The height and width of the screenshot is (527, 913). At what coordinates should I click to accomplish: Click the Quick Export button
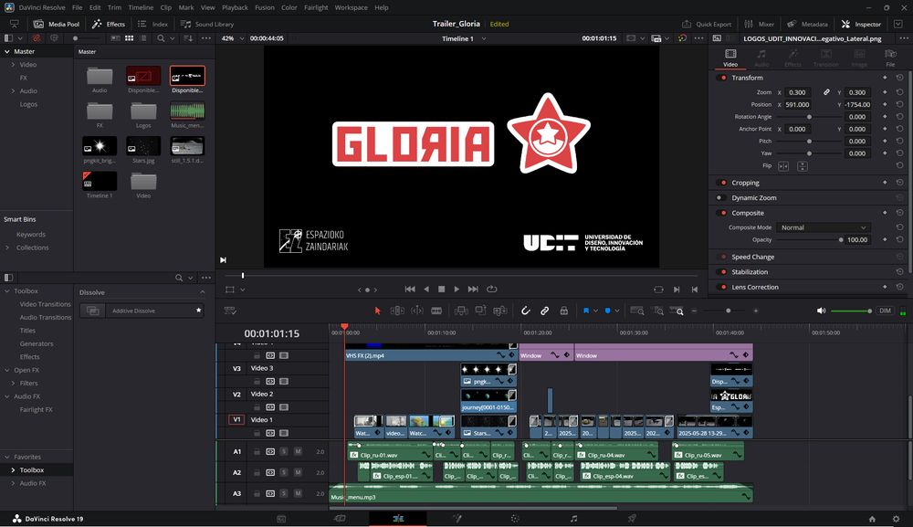click(707, 24)
